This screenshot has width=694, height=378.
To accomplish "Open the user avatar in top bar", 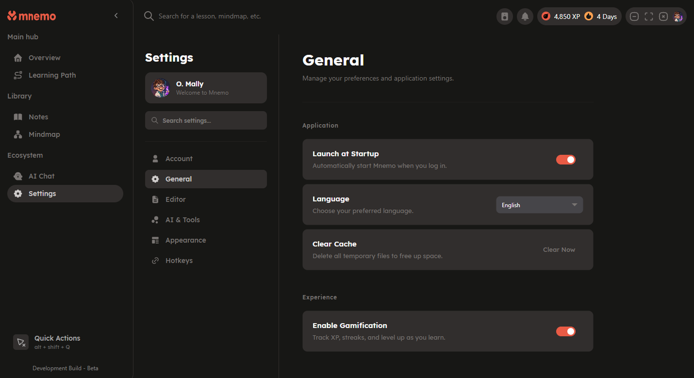I will click(678, 16).
